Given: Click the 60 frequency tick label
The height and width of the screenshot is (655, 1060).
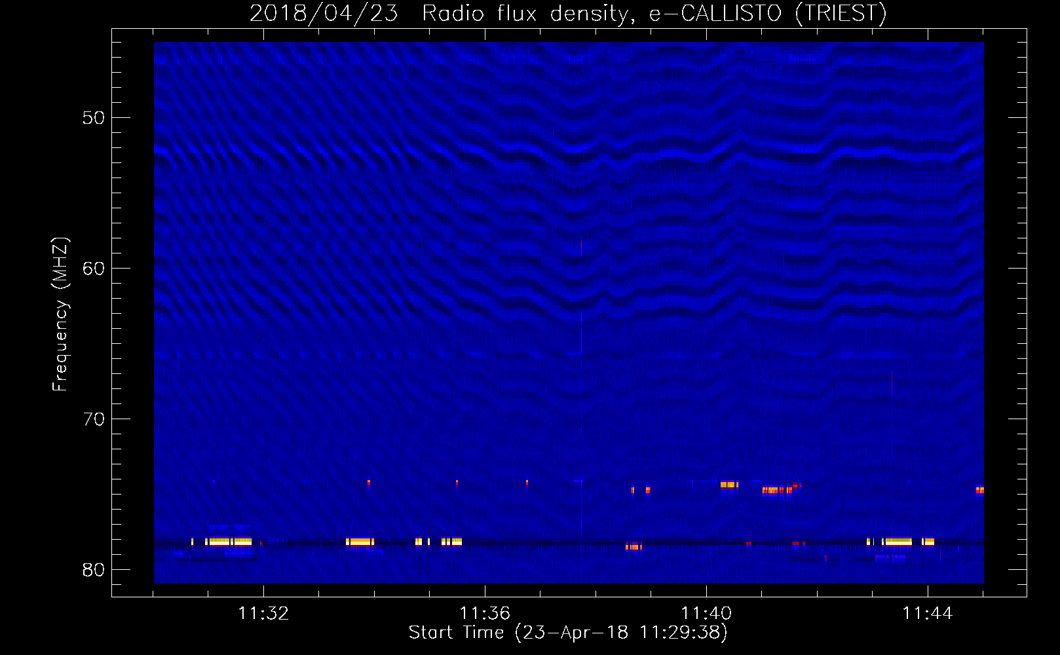Looking at the screenshot, I should (94, 269).
